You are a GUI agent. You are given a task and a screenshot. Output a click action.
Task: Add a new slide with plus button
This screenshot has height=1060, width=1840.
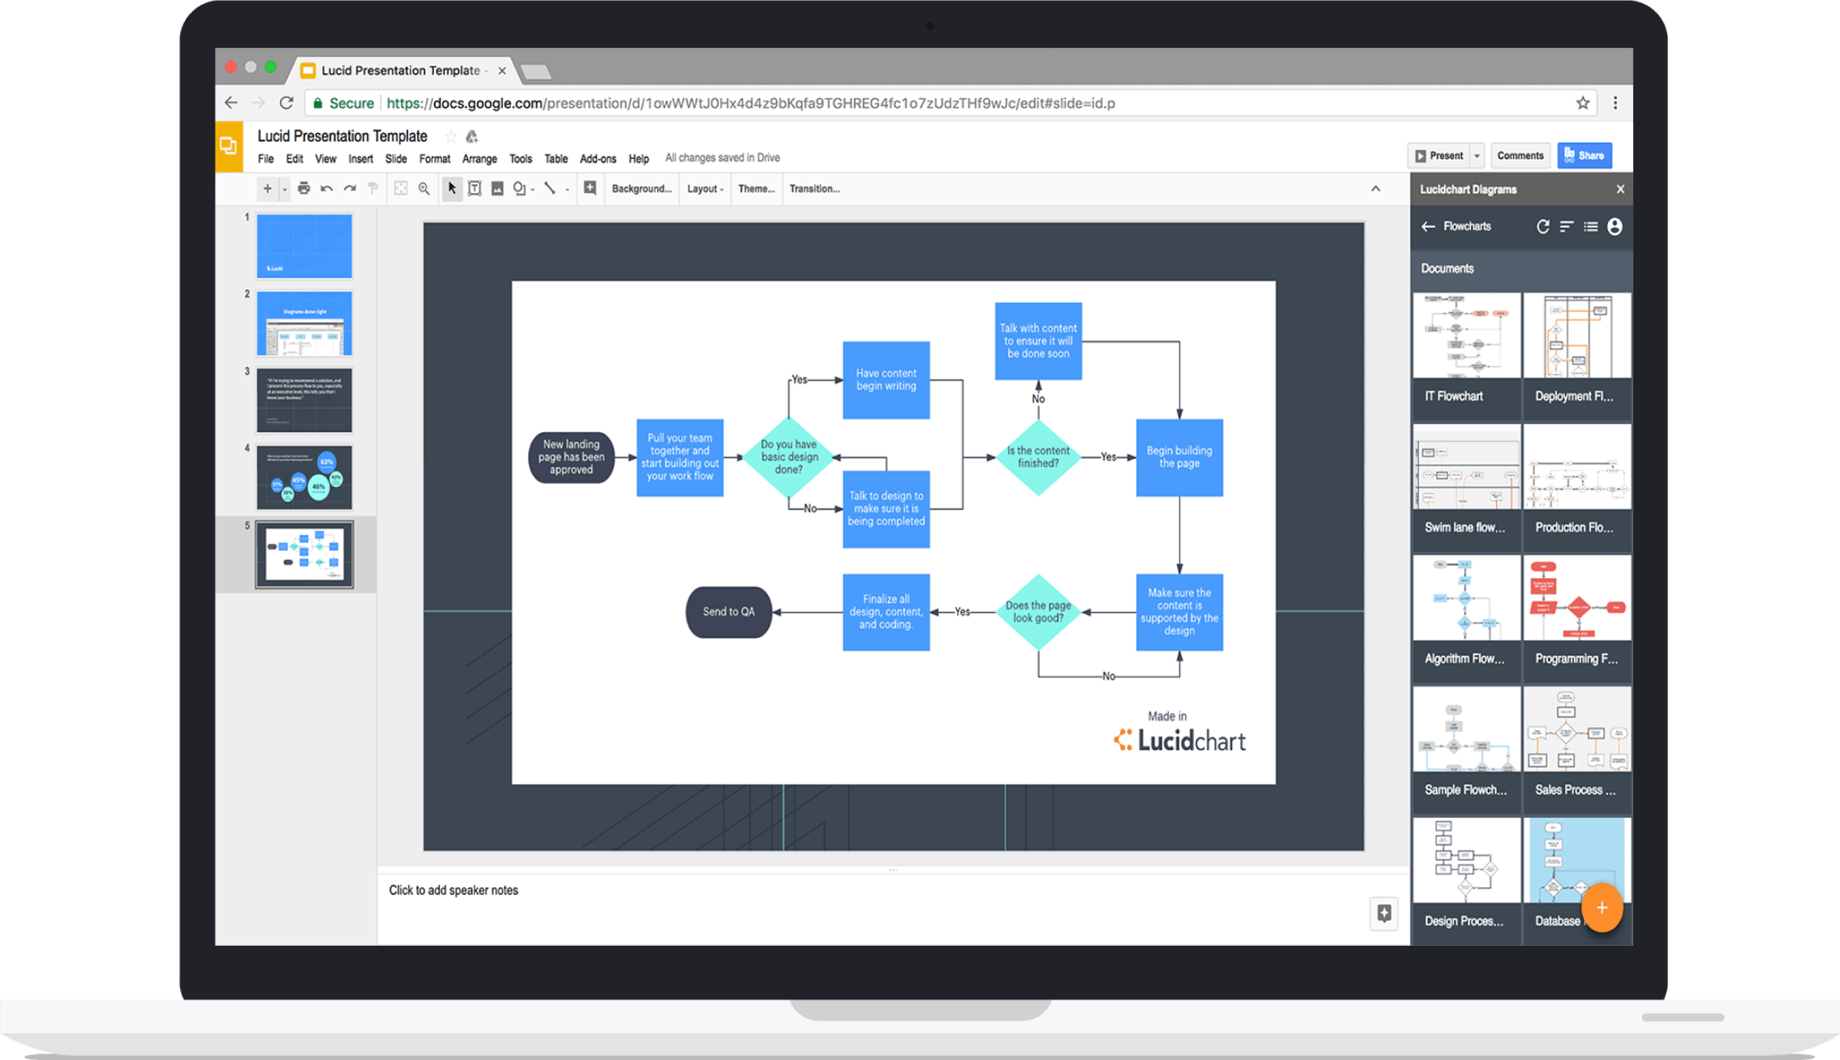tap(267, 189)
